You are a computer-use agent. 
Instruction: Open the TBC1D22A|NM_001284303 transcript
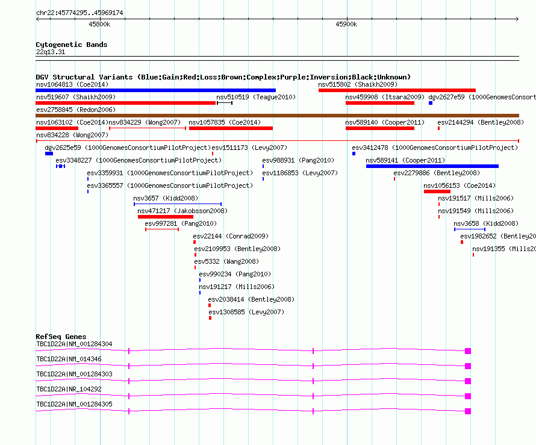254,381
